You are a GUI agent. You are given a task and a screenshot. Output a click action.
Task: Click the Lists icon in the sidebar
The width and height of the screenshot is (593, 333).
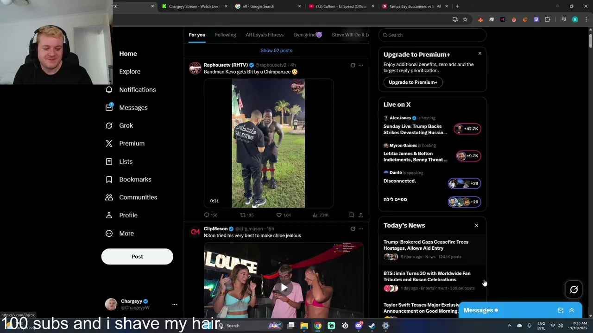[109, 161]
